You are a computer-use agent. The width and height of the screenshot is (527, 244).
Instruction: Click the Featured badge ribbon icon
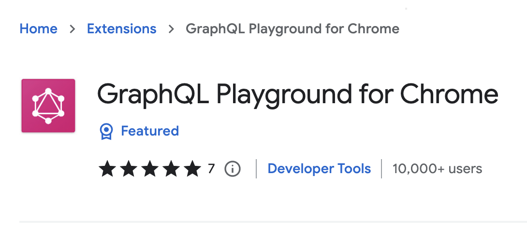point(106,131)
